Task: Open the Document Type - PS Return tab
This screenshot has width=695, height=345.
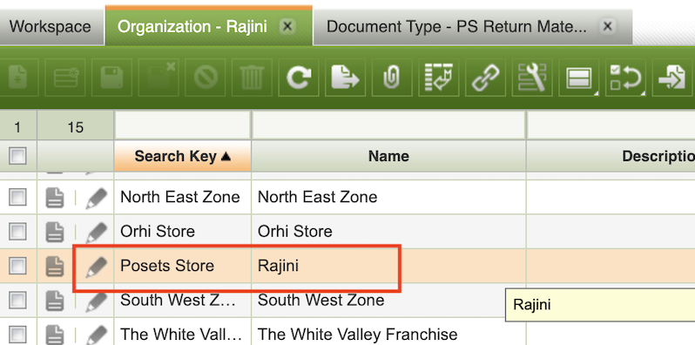Action: 456,27
